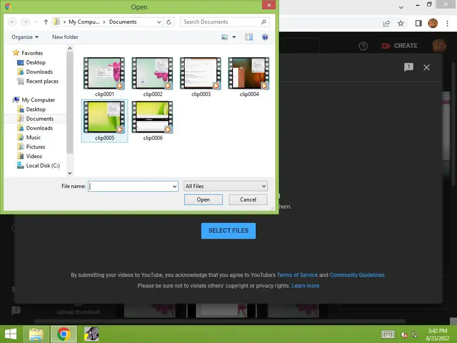Viewport: 457px width, 343px height.
Task: Select the clip0002 video file
Action: pos(153,77)
